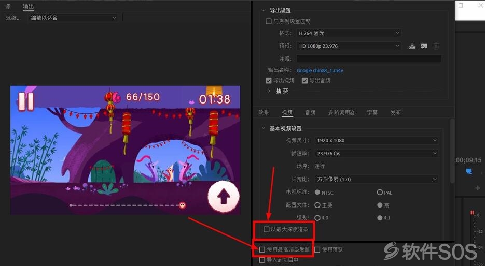Collapse the 导出设置 section
The image size is (485, 266).
click(x=264, y=10)
